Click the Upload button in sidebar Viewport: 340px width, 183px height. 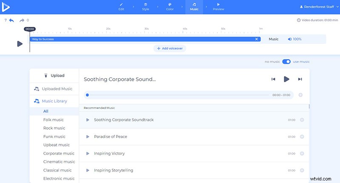54,76
